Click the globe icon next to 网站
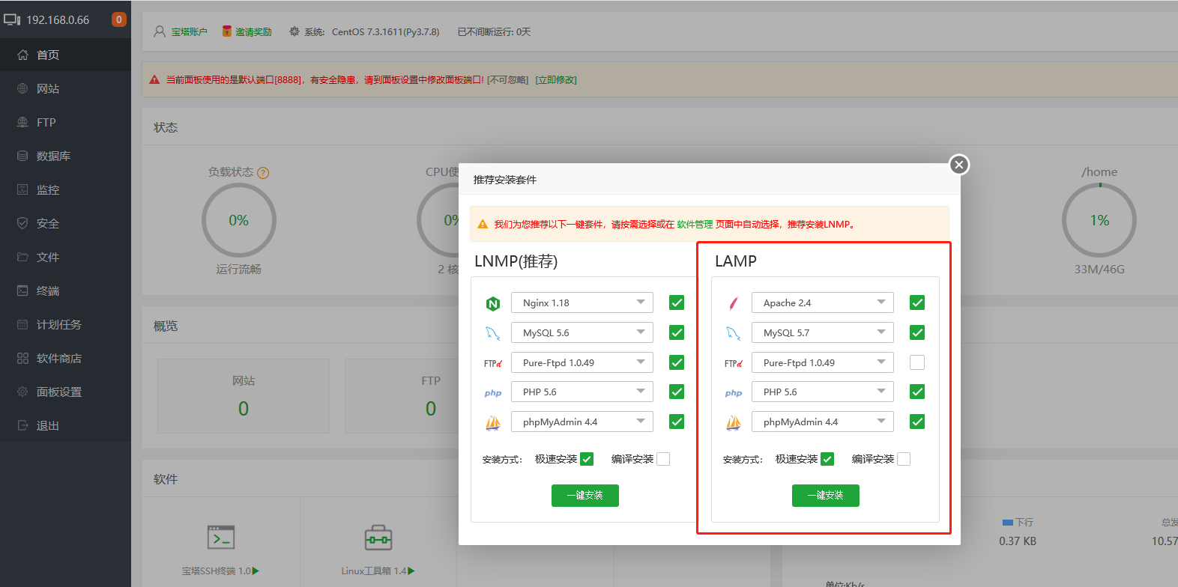 click(22, 88)
